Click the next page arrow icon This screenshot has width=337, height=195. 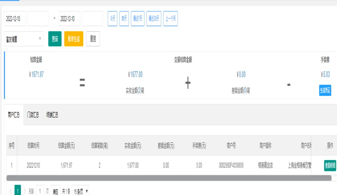(25, 191)
